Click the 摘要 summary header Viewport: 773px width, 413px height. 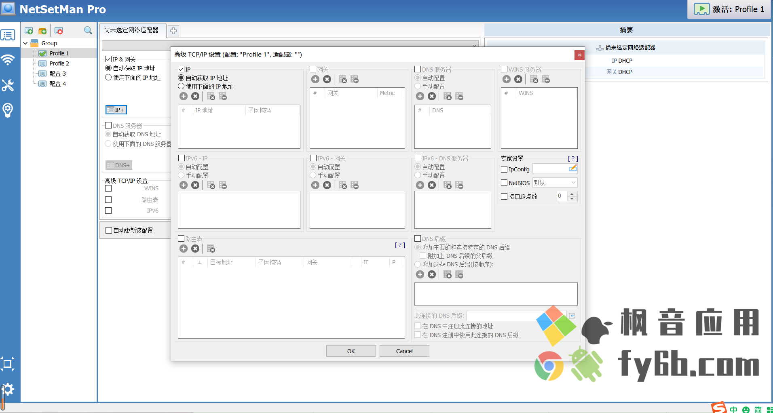(x=626, y=30)
